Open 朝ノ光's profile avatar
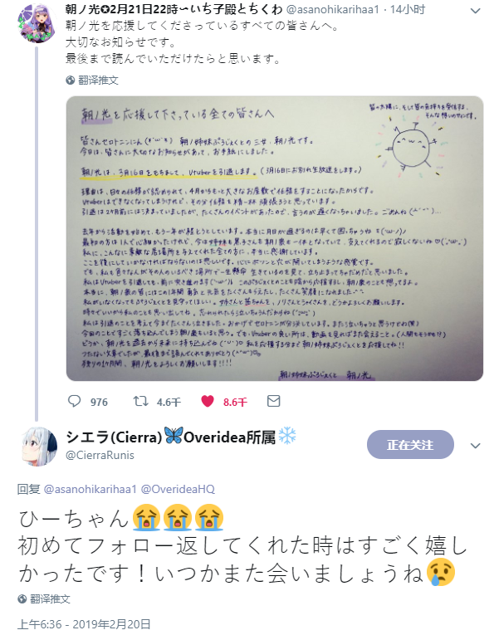Image resolution: width=494 pixels, height=635 pixels. pyautogui.click(x=37, y=23)
